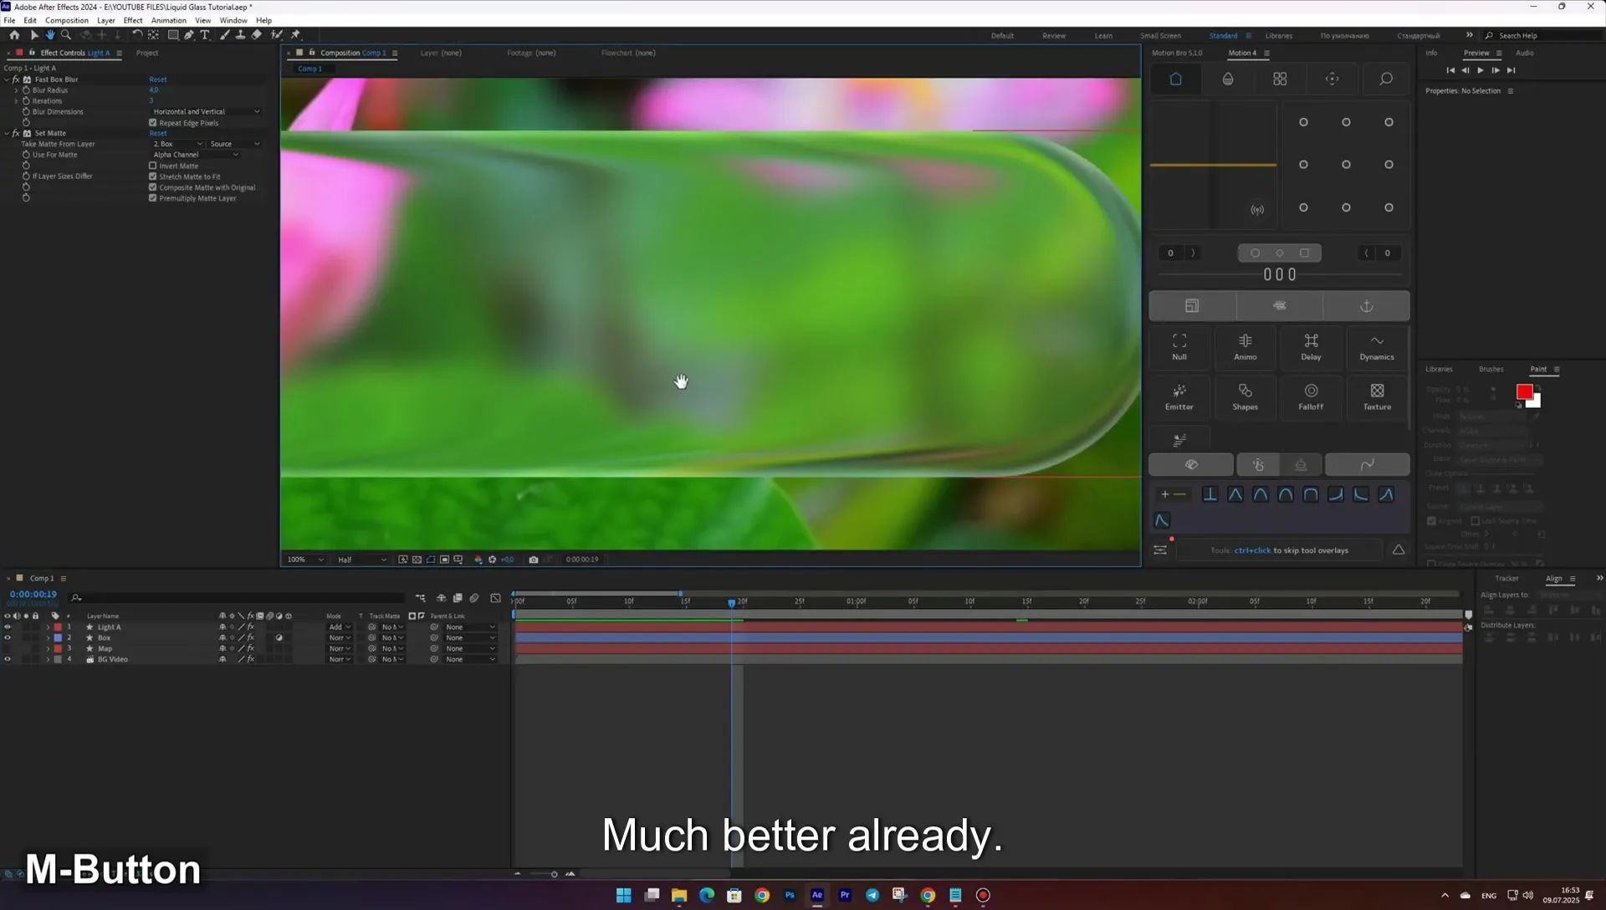Screen dimensions: 1606x910
Task: Select the Eraser tool
Action: [257, 35]
